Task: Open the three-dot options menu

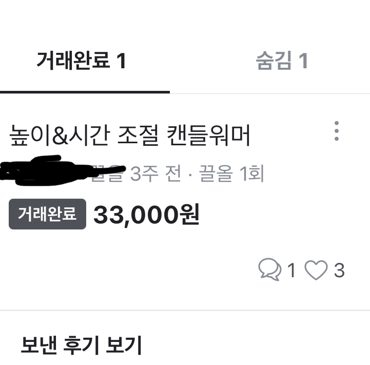Action: [337, 131]
